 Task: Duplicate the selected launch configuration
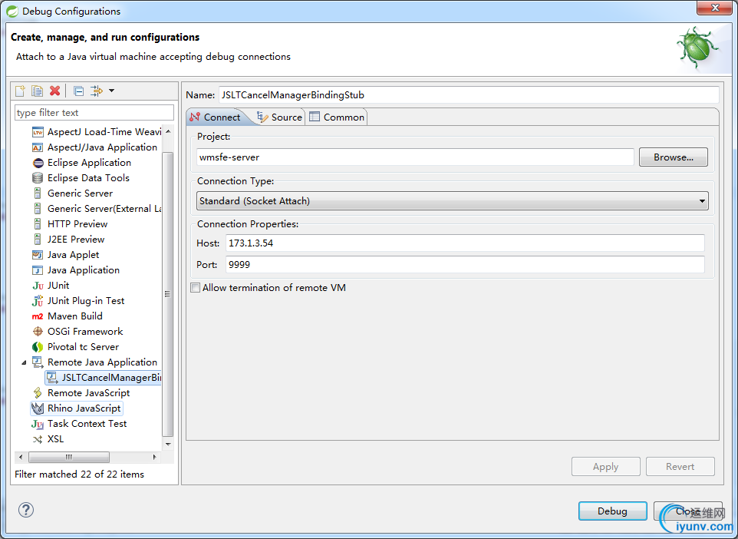click(37, 91)
